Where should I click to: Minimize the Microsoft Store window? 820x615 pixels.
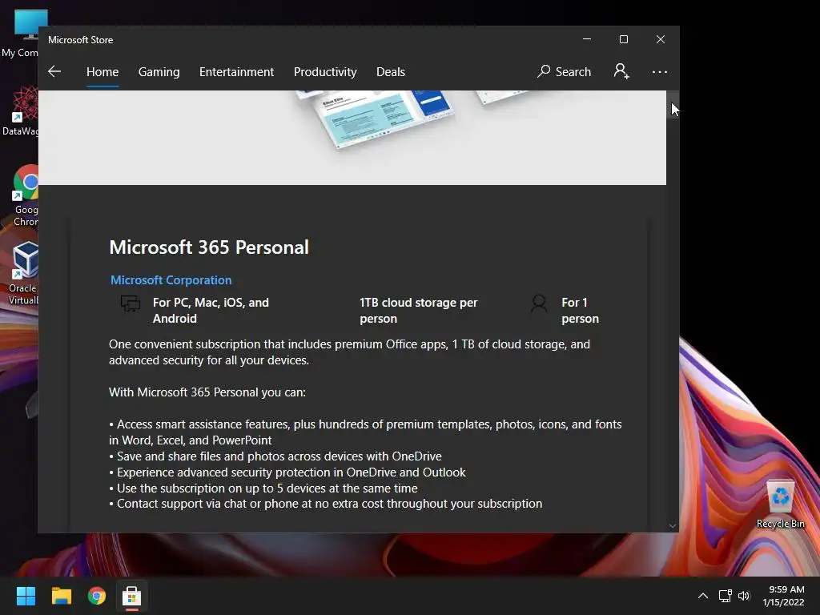[x=587, y=39]
